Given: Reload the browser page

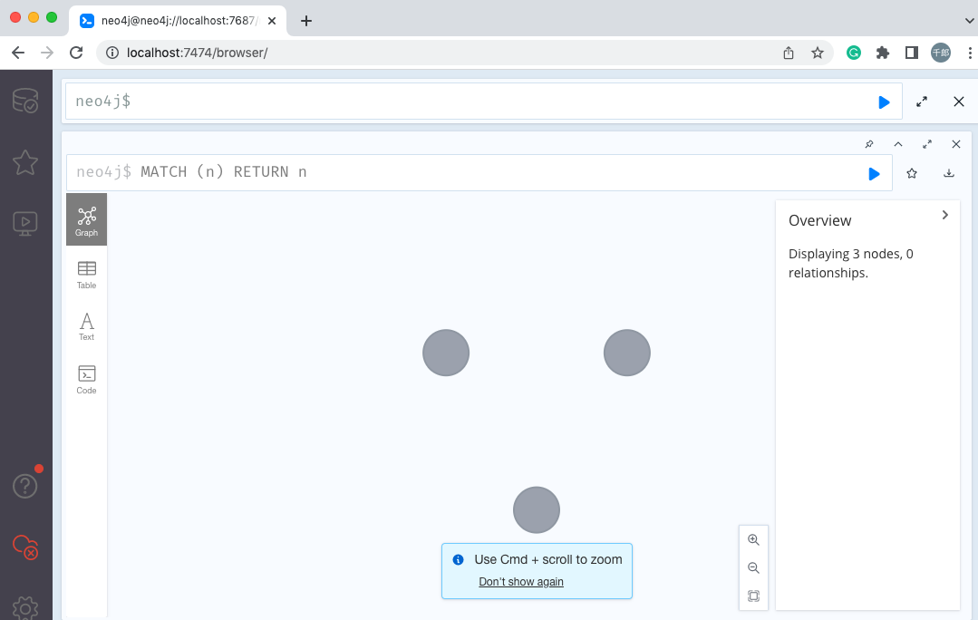Looking at the screenshot, I should point(76,53).
